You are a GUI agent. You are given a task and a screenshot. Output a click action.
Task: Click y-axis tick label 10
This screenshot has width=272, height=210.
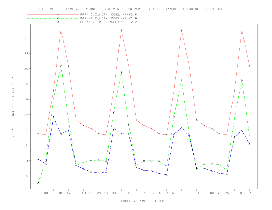pos(26,145)
